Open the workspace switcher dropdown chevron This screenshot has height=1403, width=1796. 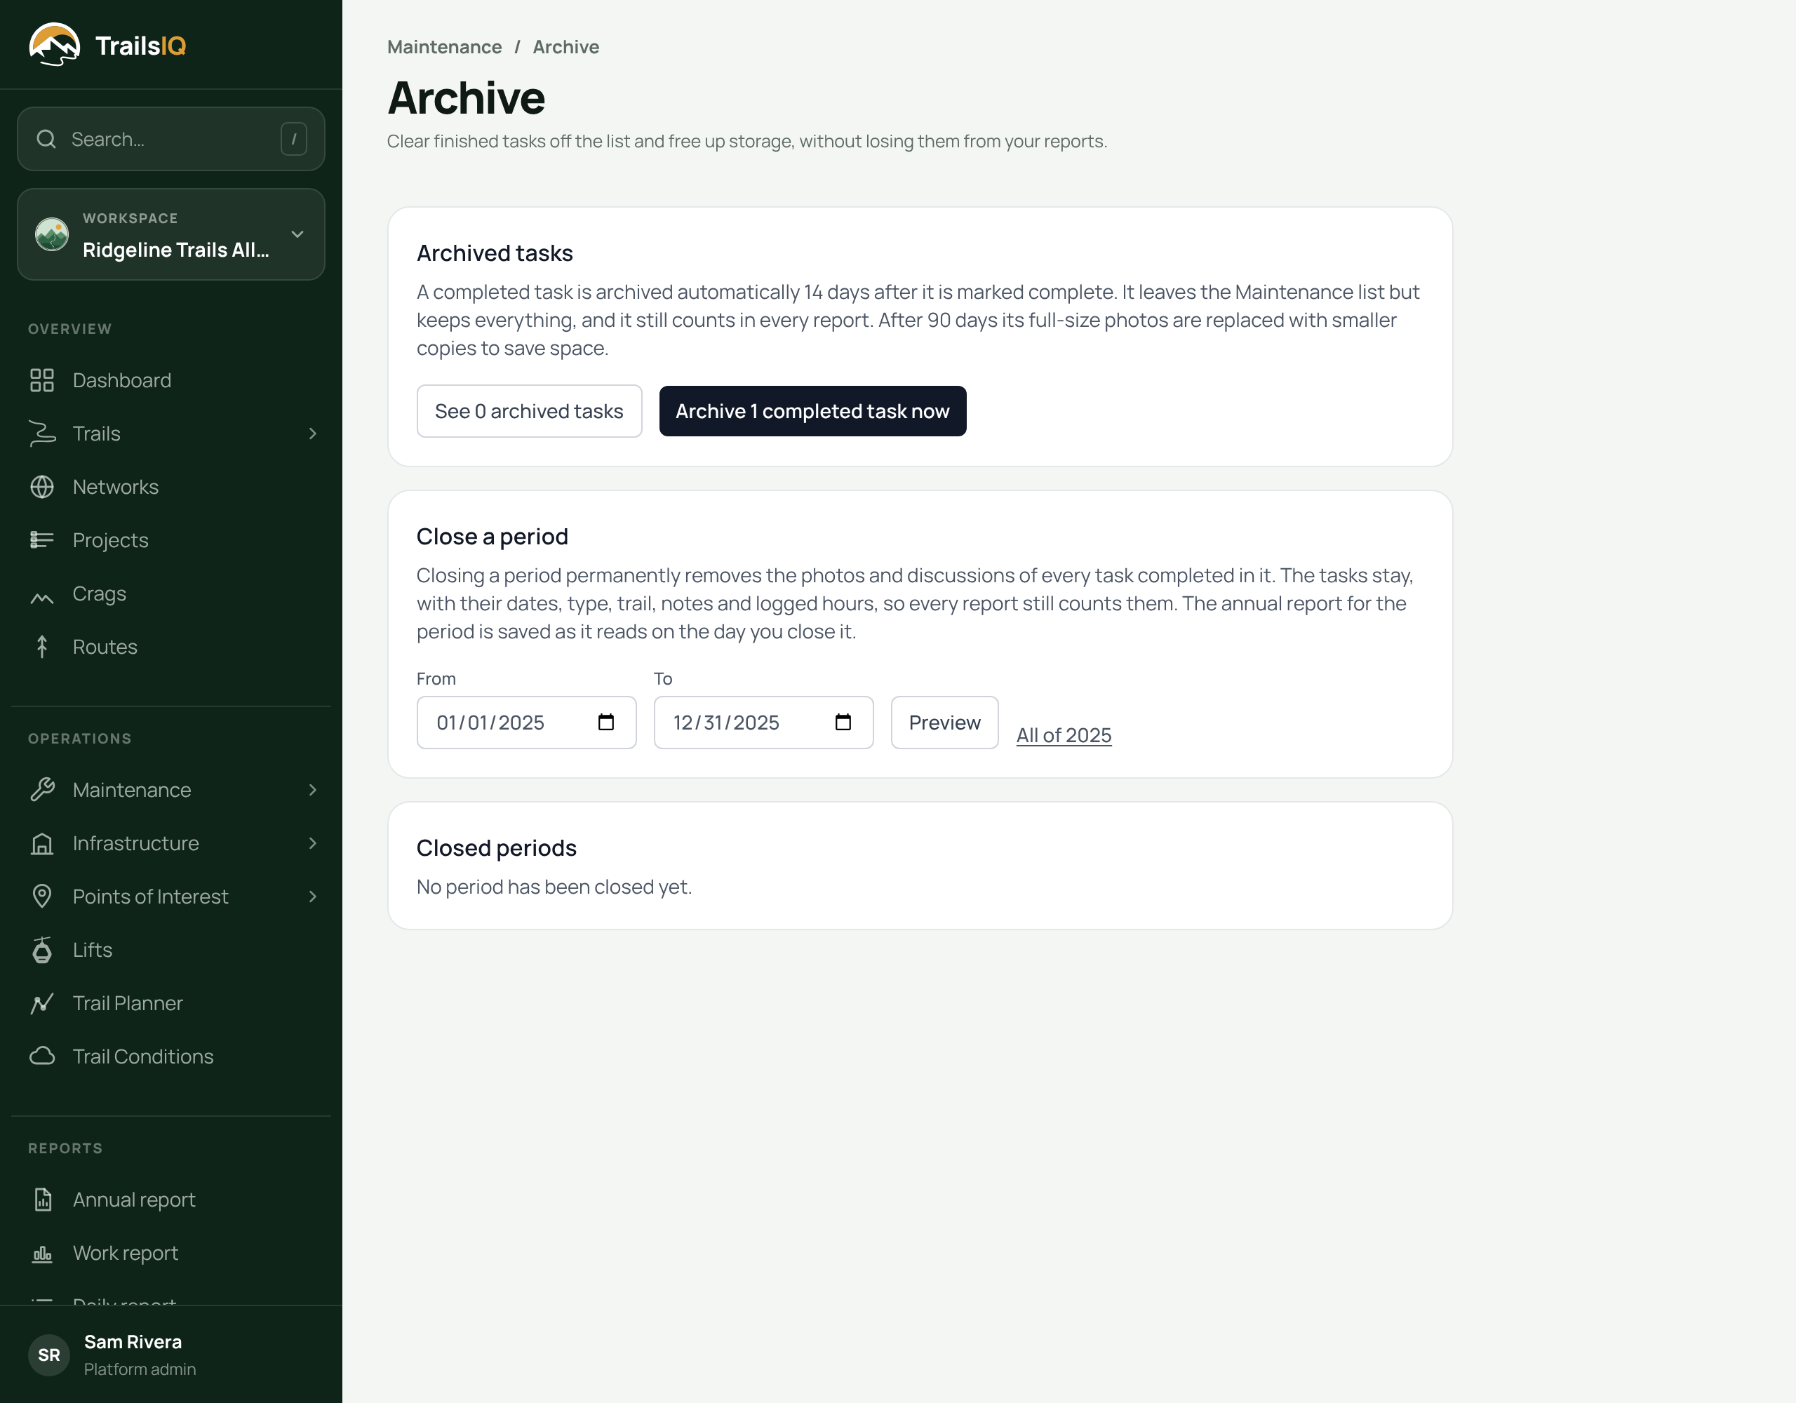[x=297, y=234]
